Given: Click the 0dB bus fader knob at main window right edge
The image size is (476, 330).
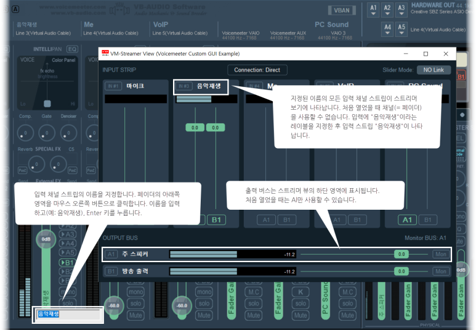Looking at the screenshot, I should coord(461,270).
